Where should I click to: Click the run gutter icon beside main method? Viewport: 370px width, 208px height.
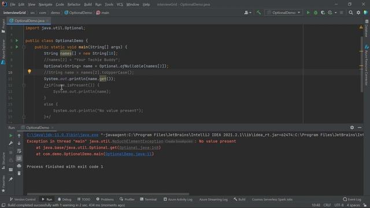tap(17, 47)
